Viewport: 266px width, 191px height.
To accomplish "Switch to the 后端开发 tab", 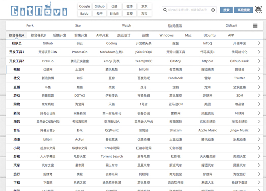I will (x=60, y=35).
